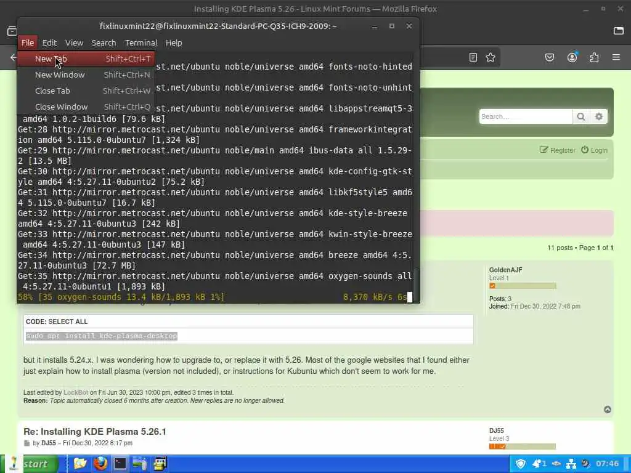
Task: Maximize the terminal window
Action: click(391, 26)
